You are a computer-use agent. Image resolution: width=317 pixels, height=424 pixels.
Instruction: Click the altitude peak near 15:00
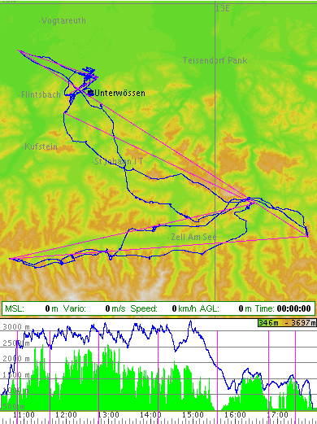coord(190,322)
